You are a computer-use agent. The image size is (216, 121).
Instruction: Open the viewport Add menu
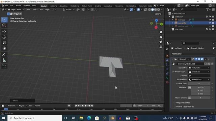click(x=41, y=10)
